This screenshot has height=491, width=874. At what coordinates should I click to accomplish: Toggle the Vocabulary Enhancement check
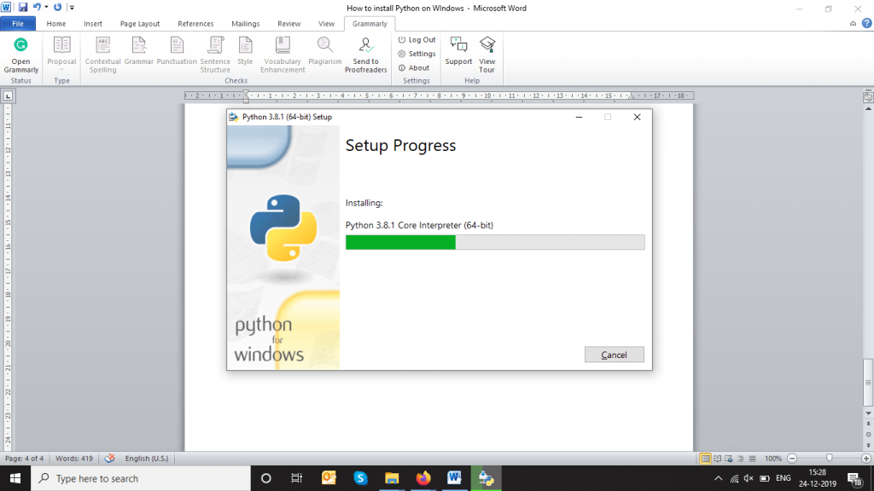[x=283, y=55]
